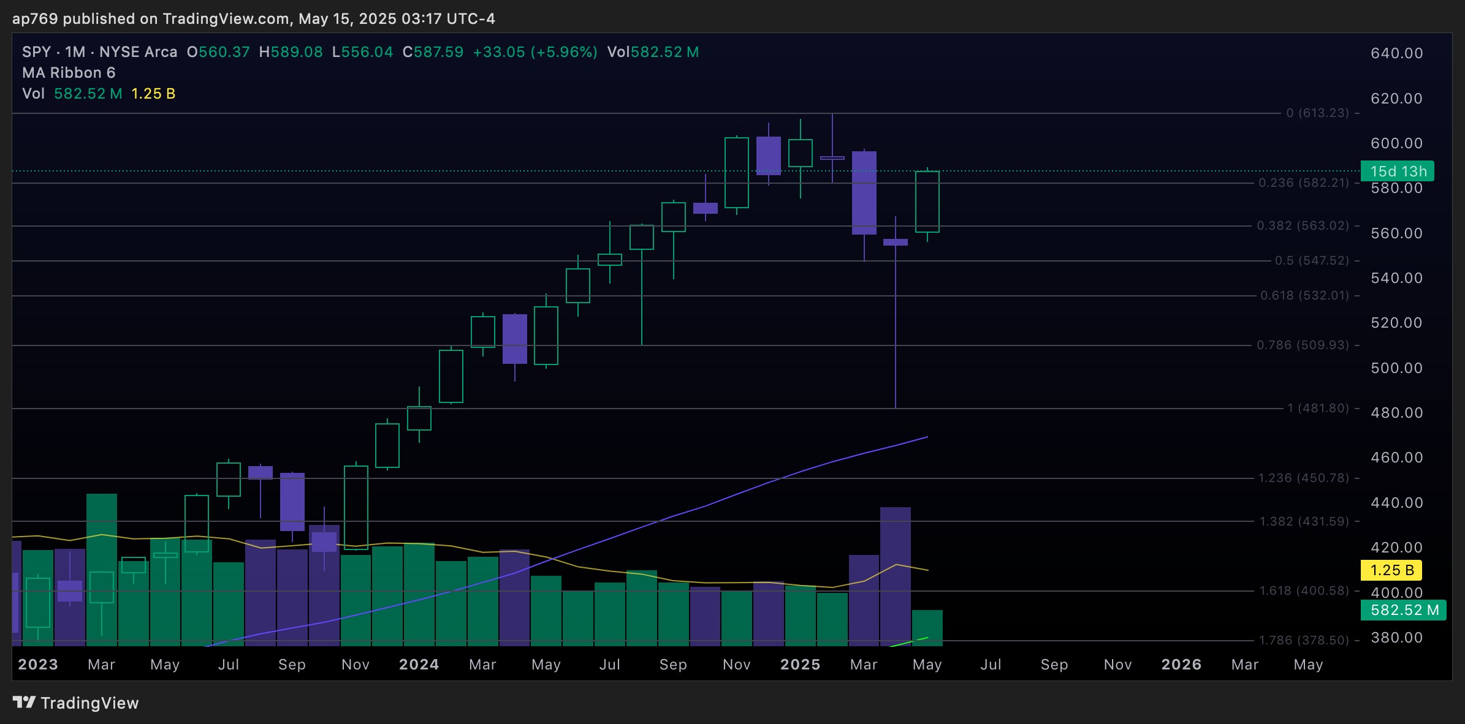
Task: Click the May 2025 green candle body
Action: coord(927,202)
